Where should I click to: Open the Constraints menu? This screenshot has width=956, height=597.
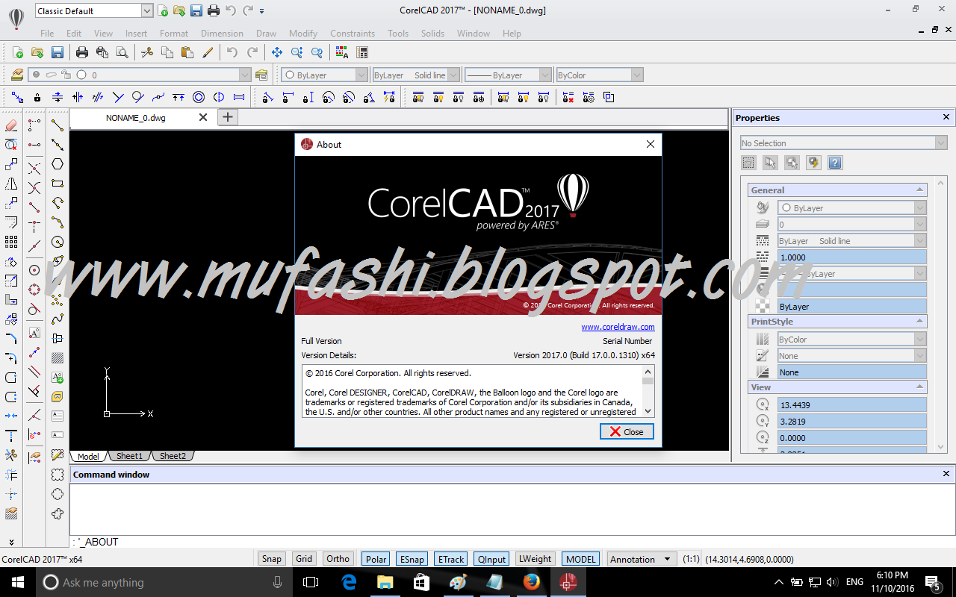[x=353, y=34]
